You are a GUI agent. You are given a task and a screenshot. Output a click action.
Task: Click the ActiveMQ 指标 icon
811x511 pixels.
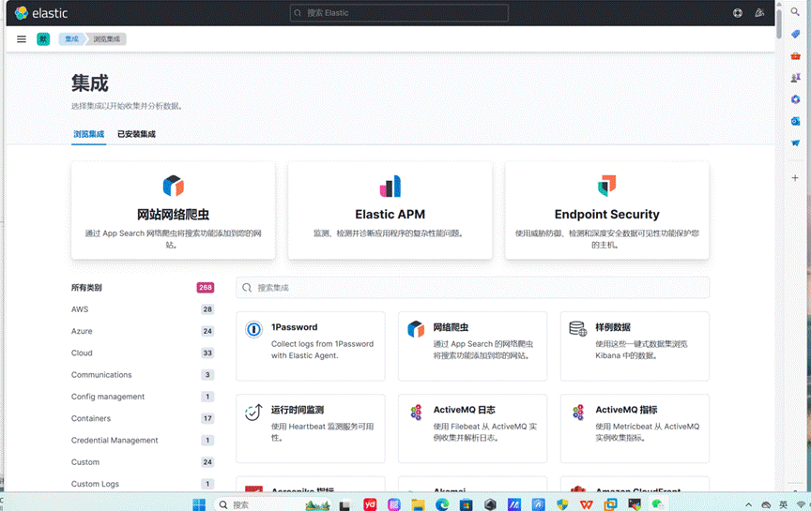point(577,412)
